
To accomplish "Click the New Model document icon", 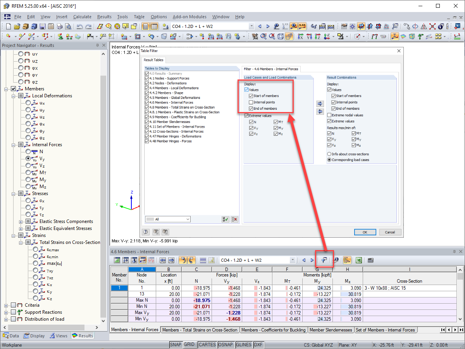I will [8, 26].
